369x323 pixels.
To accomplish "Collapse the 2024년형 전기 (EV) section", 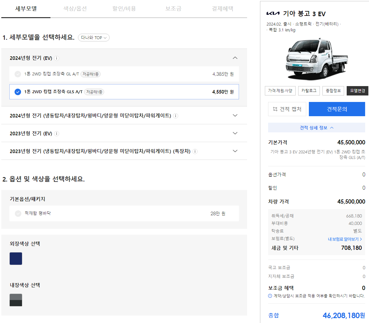I will tap(235, 58).
